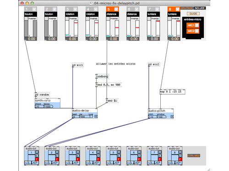229x171 pixels.
Task: Open the V dropdown on sensor 1
Action: point(34,9)
